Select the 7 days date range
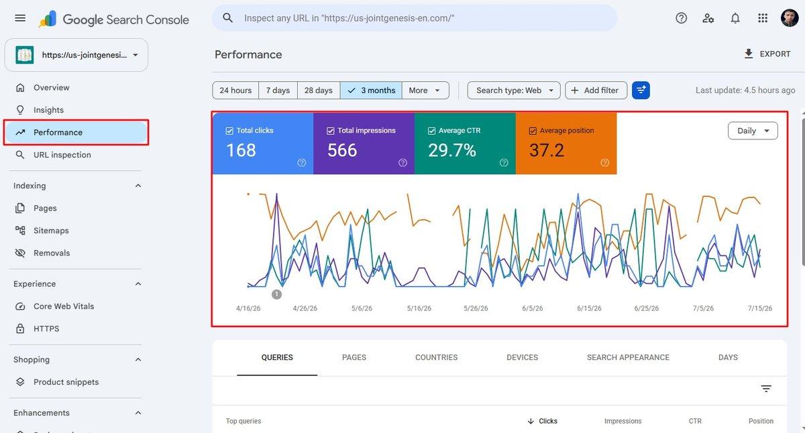The image size is (805, 433). [278, 90]
